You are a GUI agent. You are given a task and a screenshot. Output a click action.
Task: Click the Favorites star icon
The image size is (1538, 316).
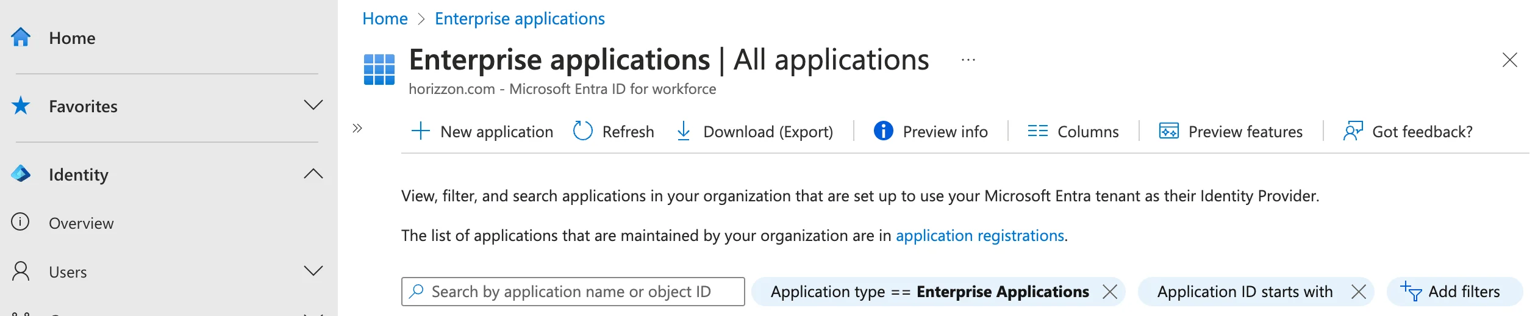pyautogui.click(x=21, y=106)
